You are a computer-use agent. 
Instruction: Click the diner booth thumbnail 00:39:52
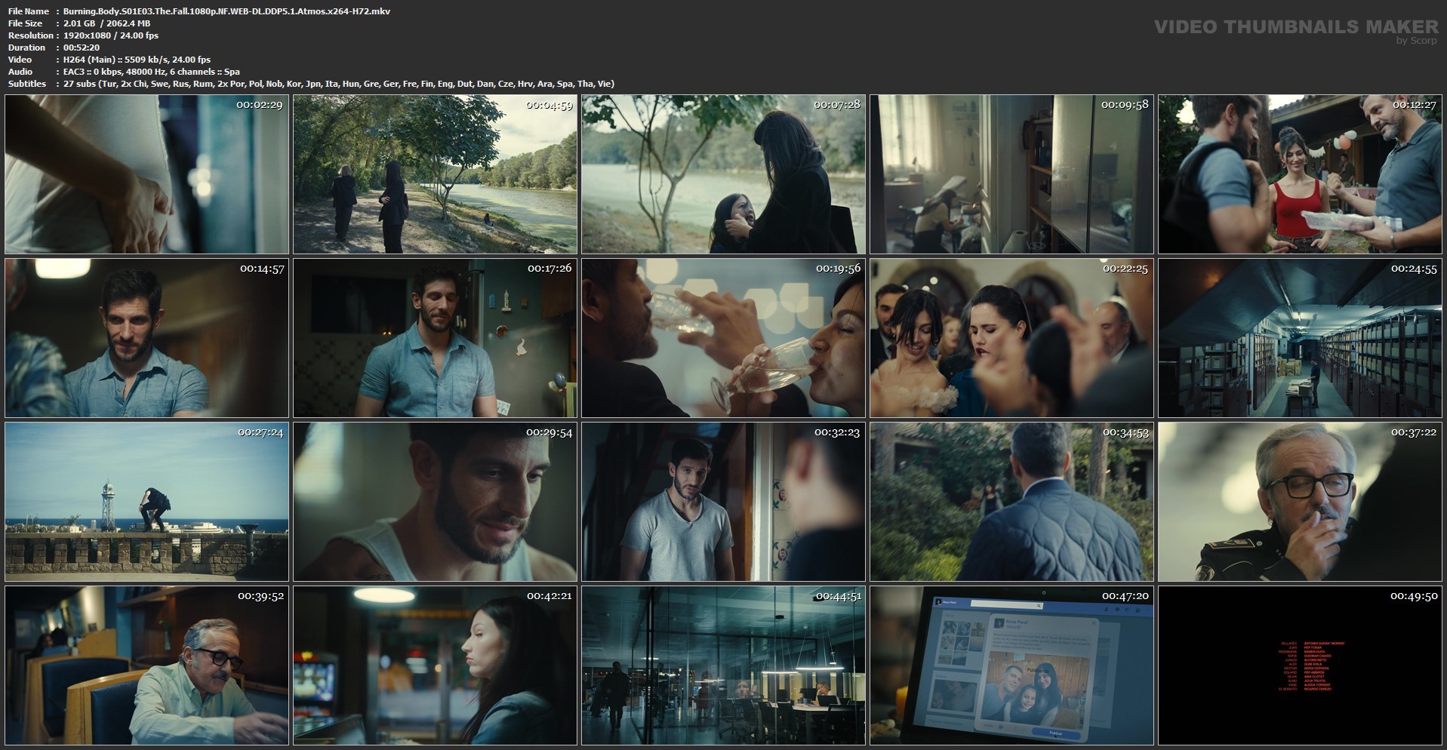[146, 665]
